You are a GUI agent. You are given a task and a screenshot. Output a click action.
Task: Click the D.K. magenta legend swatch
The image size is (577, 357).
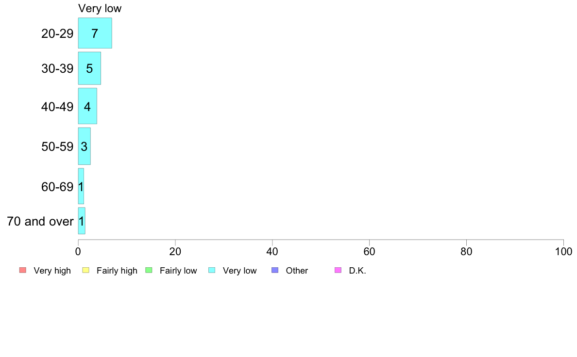point(338,270)
